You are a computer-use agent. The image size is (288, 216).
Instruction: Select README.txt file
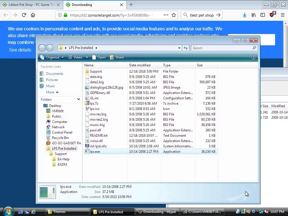click(99, 136)
